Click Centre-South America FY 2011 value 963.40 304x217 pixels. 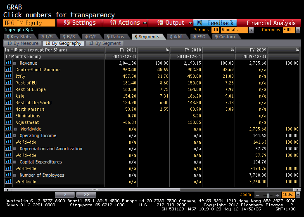pyautogui.click(x=130, y=70)
